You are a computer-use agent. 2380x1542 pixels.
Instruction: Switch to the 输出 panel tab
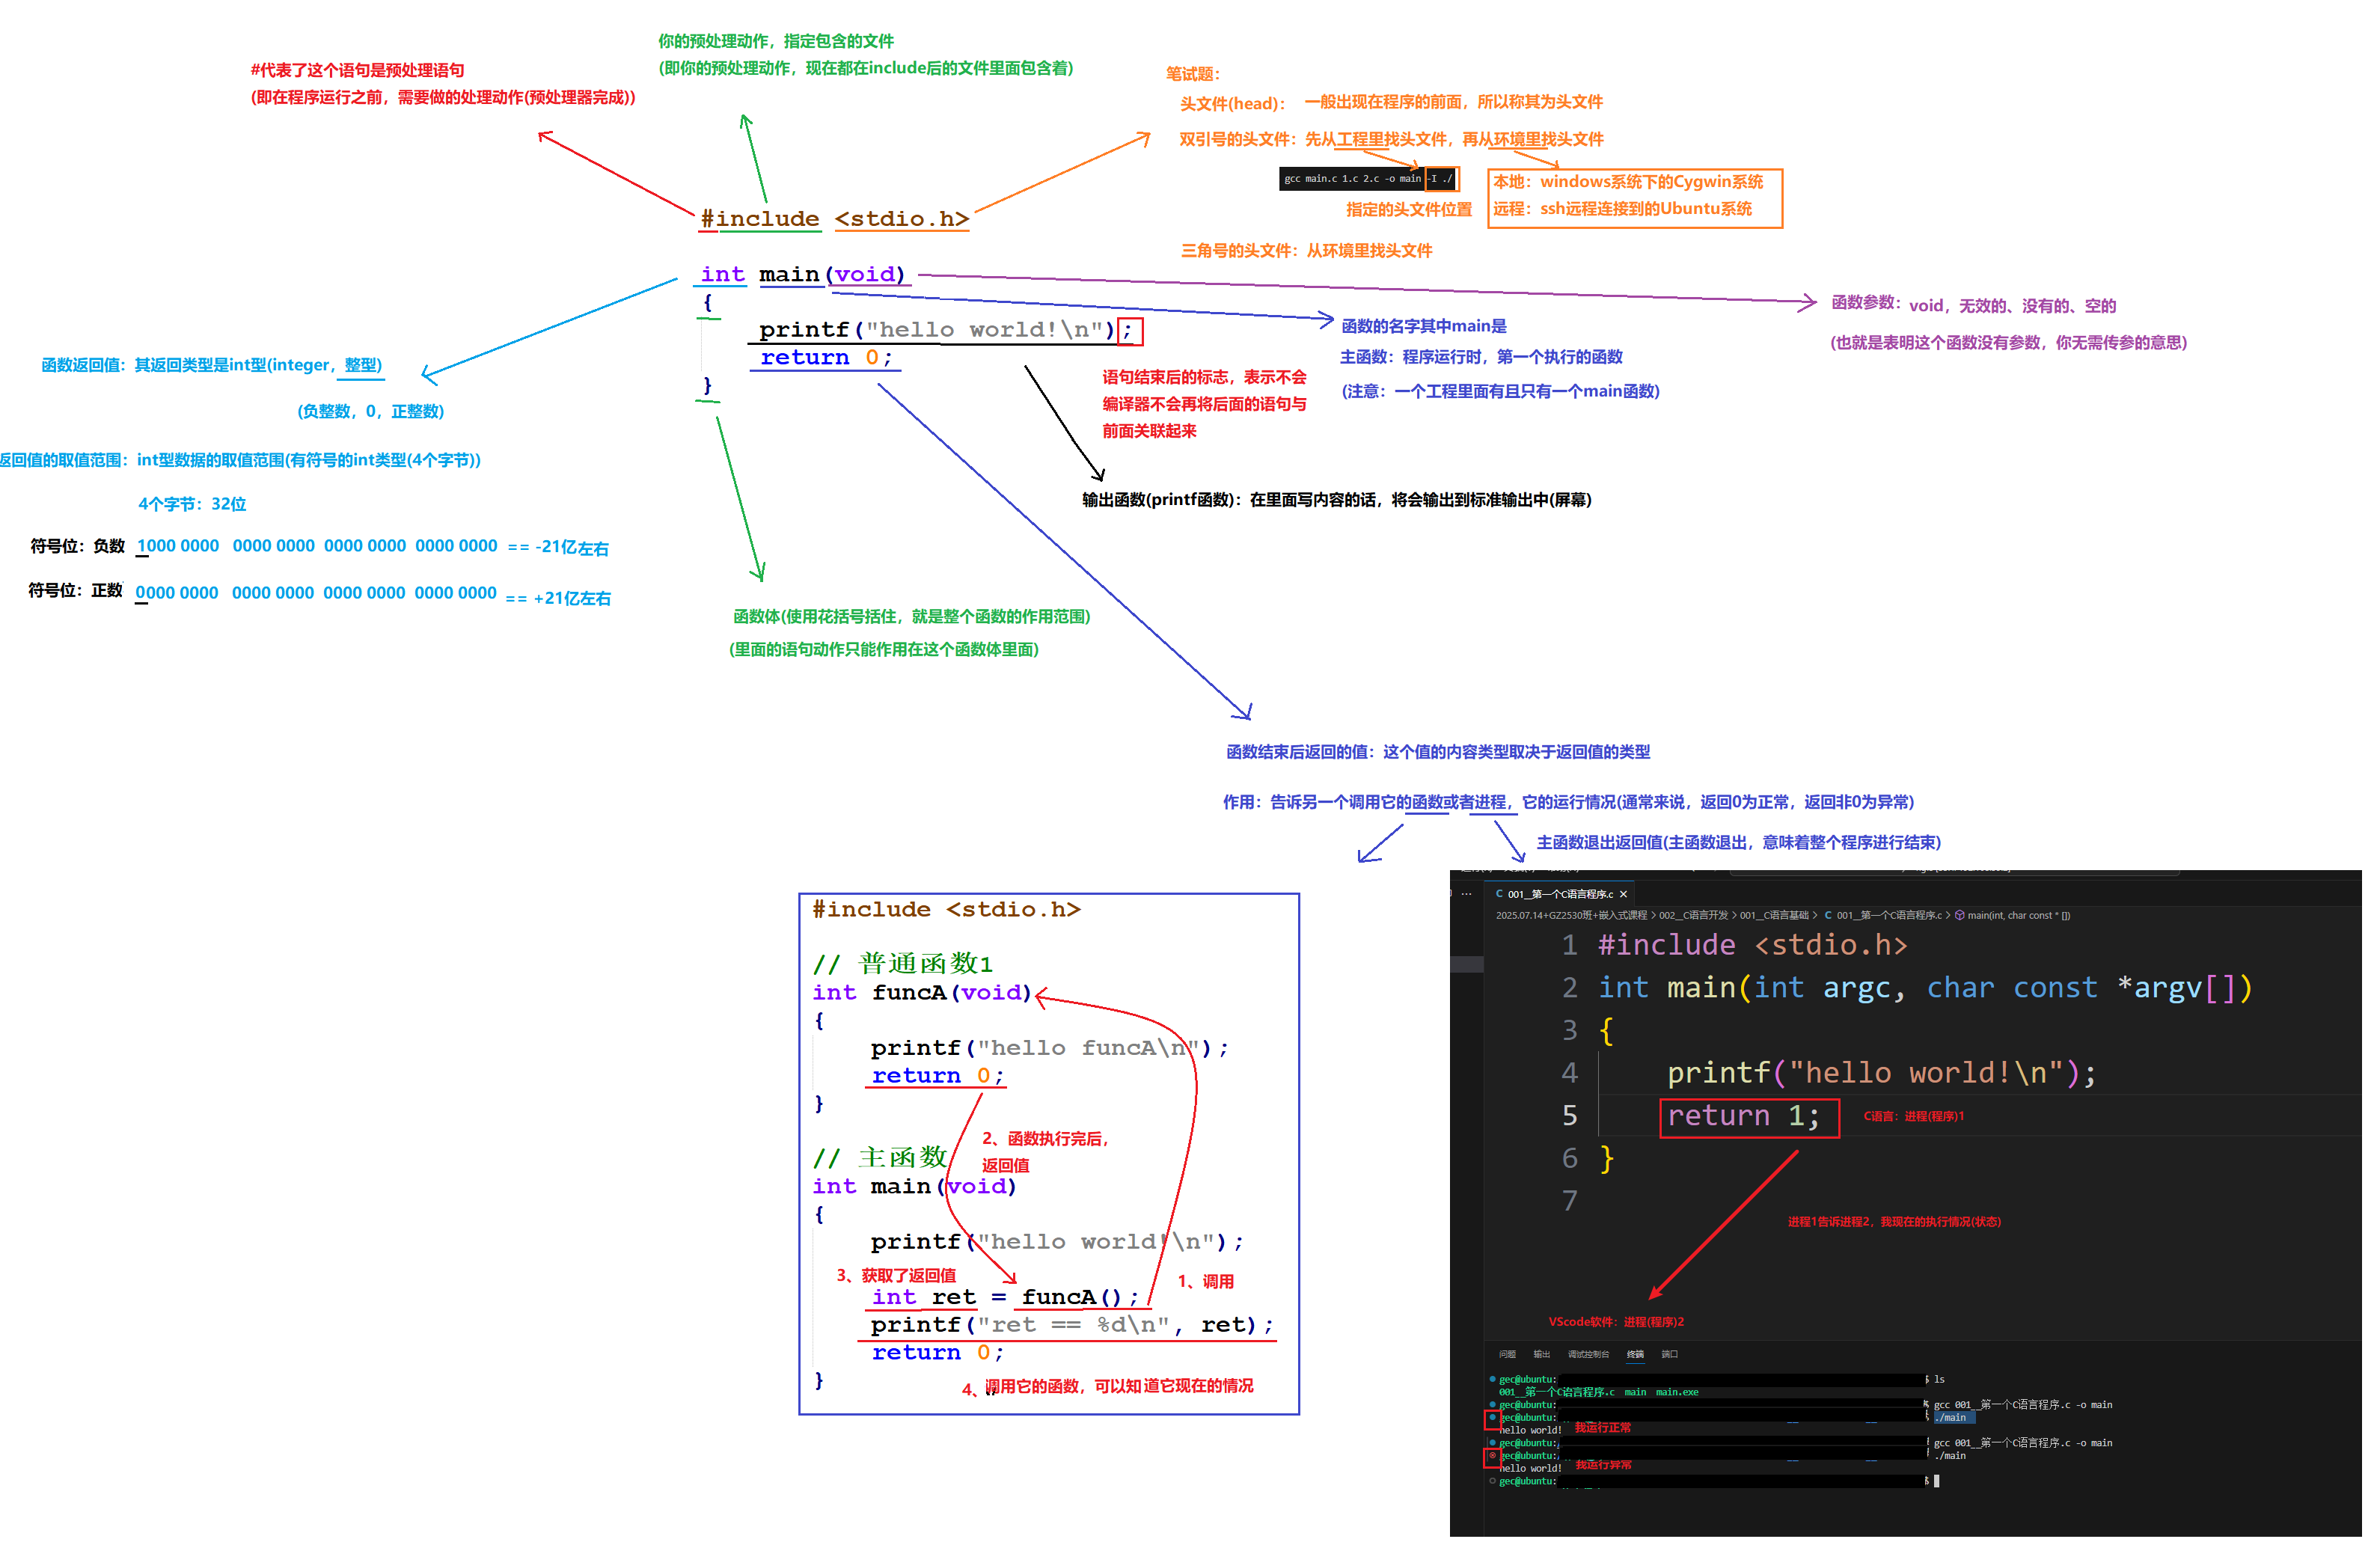click(x=1541, y=1354)
